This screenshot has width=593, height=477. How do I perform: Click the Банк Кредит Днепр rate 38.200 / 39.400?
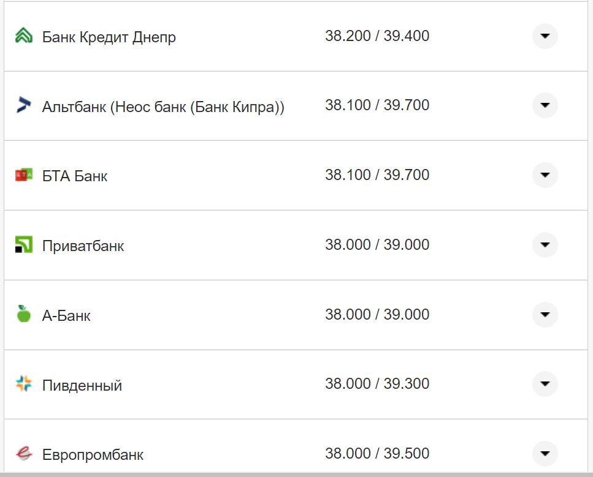(x=377, y=36)
